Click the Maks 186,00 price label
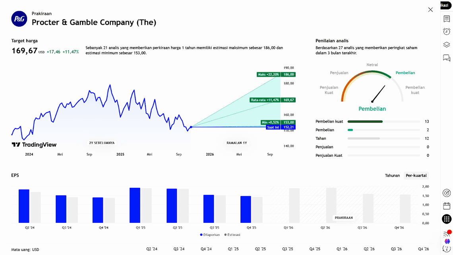The image size is (453, 255). click(276, 74)
